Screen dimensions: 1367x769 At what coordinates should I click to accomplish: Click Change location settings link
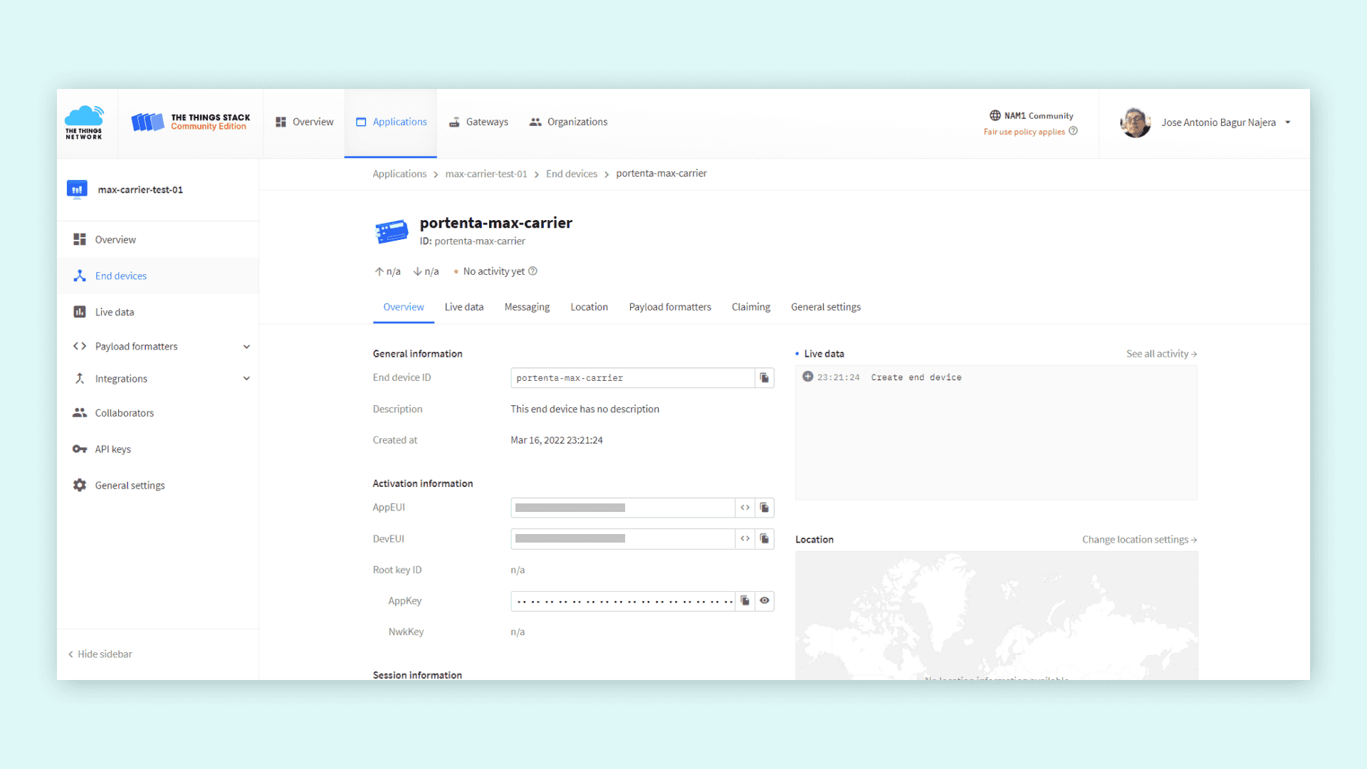point(1138,540)
